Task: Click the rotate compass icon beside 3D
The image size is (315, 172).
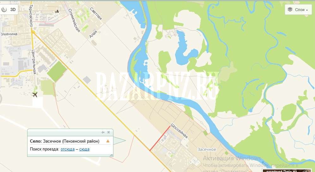Action: tap(4, 9)
